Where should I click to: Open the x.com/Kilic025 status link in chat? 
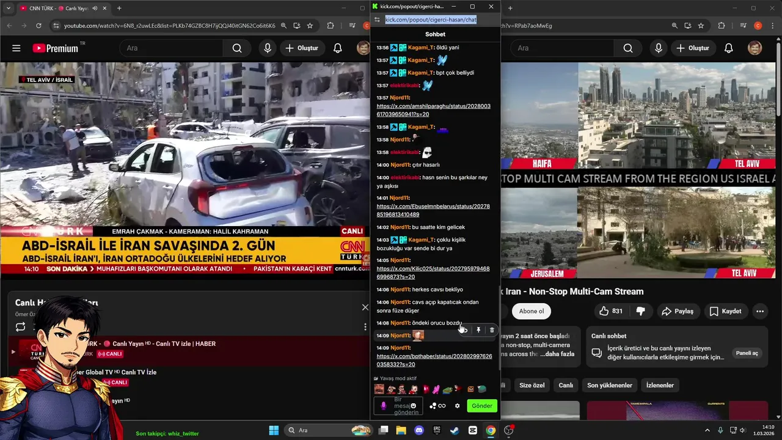(x=433, y=273)
